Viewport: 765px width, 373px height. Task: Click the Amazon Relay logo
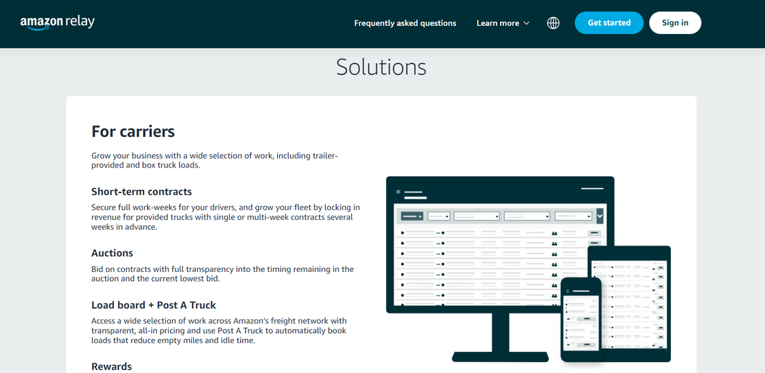coord(58,22)
